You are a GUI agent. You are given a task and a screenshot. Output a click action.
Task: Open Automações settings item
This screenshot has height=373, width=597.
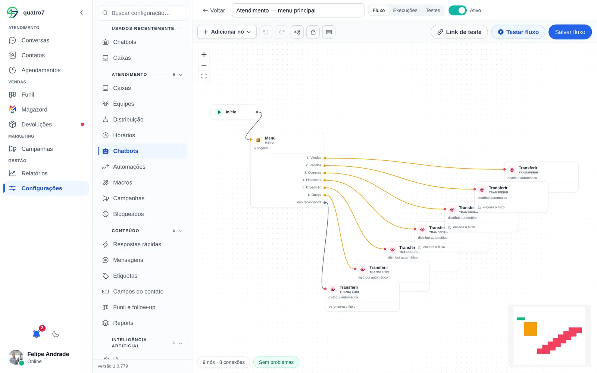pos(143,167)
